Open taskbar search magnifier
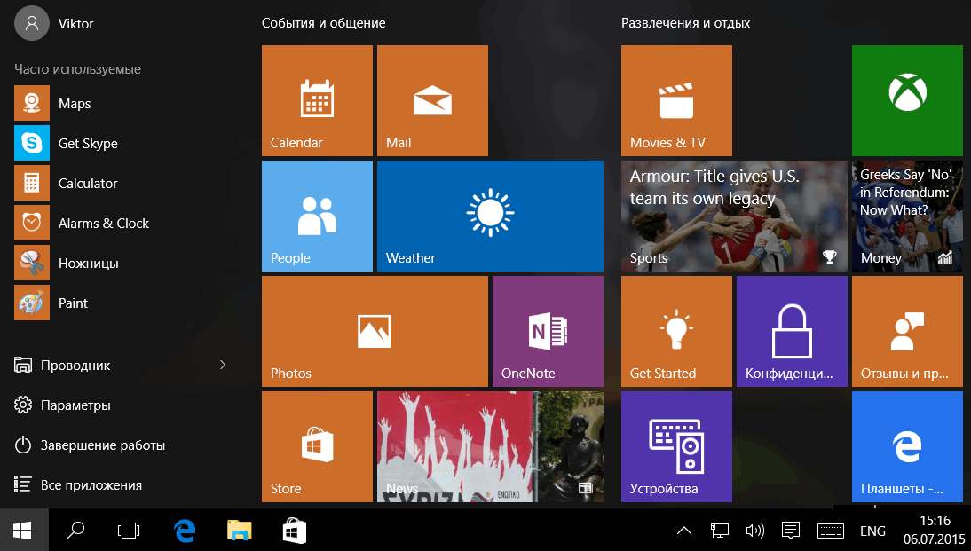Screen dimensions: 971x551 (75, 530)
